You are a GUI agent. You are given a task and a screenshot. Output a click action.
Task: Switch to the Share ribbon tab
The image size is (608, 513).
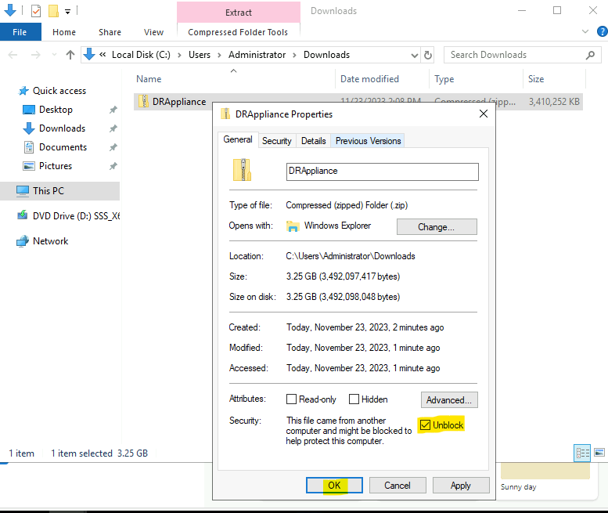(x=110, y=32)
